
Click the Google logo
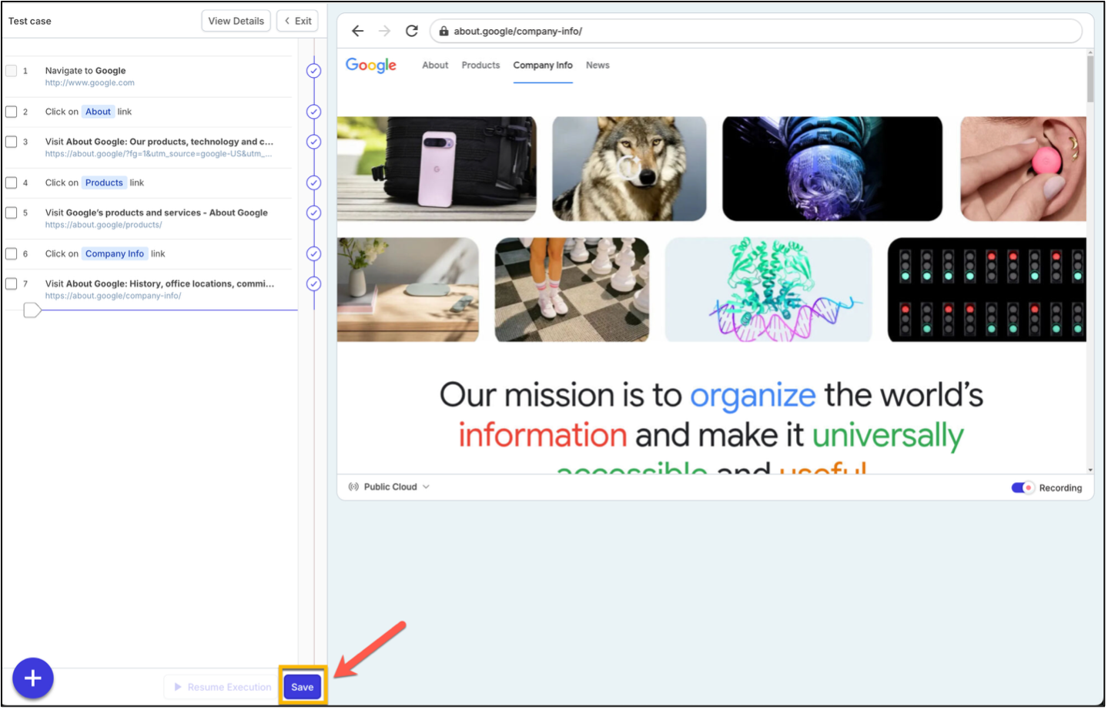[370, 65]
